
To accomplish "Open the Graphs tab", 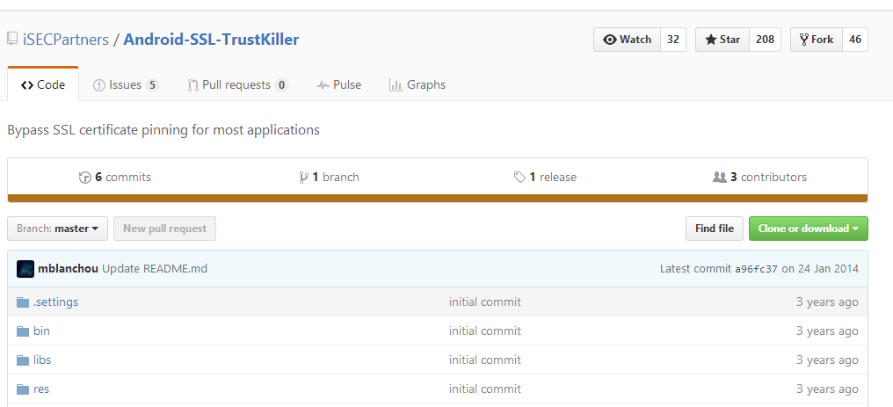I will click(417, 84).
